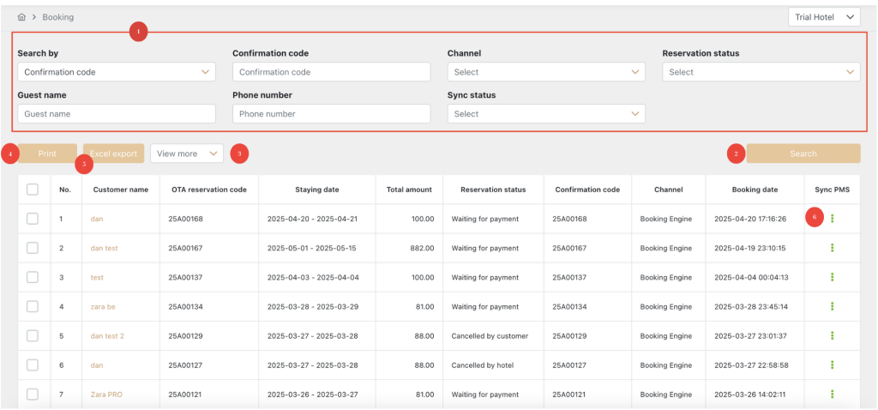This screenshot has width=878, height=410.
Task: Open customer link dan test 2
Action: click(107, 335)
